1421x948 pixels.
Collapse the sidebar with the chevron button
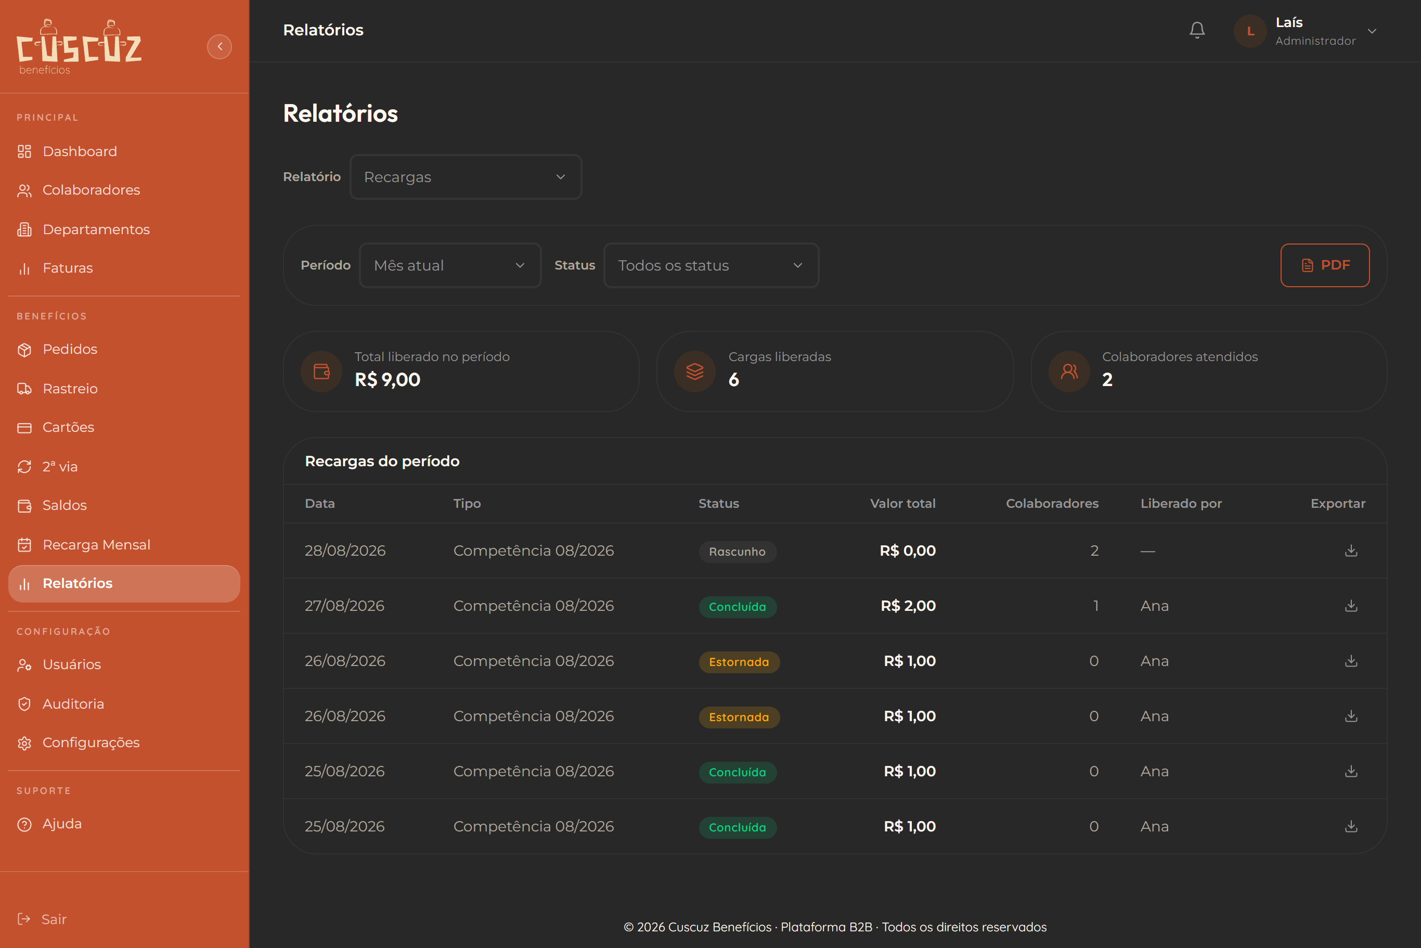[x=219, y=46]
